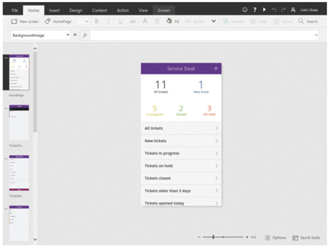The height and width of the screenshot is (246, 329).
Task: Toggle underline formatting
Action: [x=120, y=21]
